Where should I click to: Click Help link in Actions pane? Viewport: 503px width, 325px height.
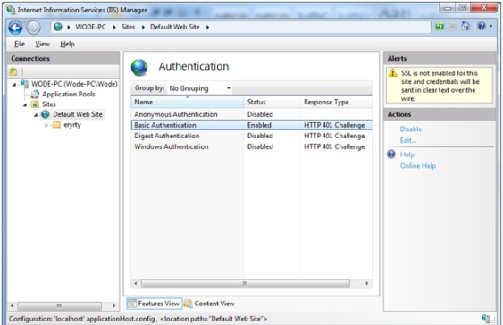tap(407, 154)
